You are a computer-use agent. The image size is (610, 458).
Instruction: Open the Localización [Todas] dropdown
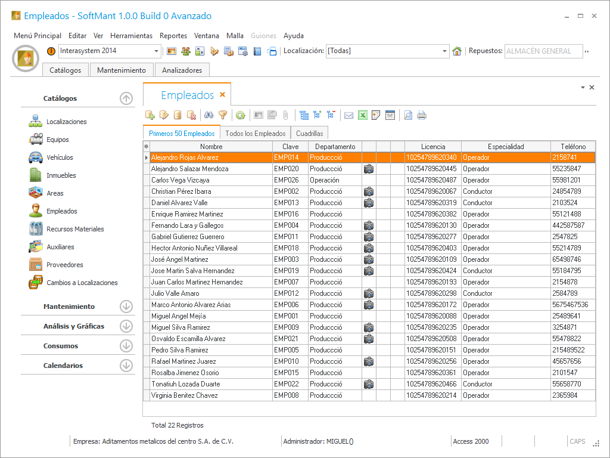[444, 51]
